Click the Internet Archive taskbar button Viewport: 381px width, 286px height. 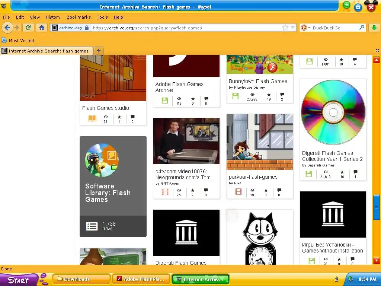pyautogui.click(x=201, y=279)
